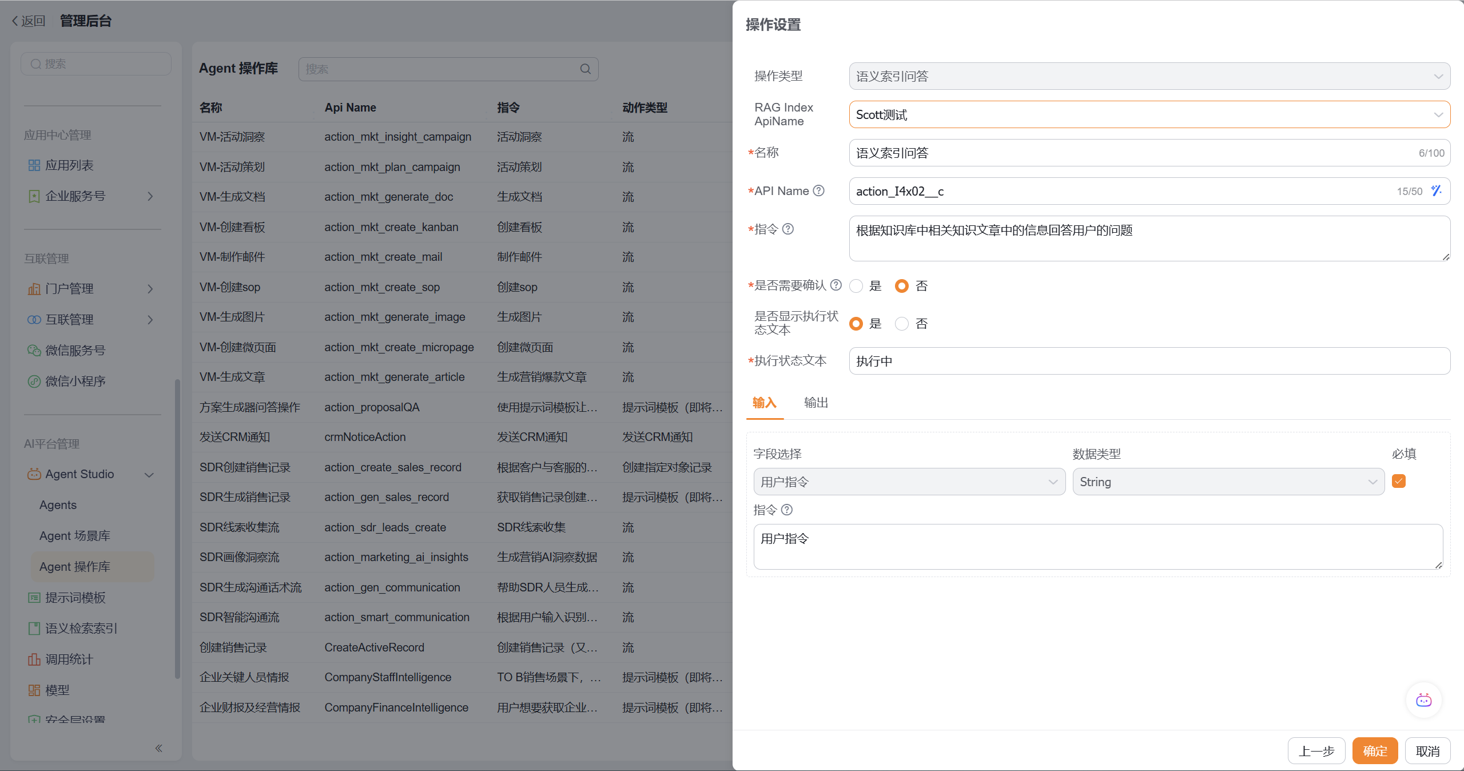Uncheck the 必填 checkbox

[1398, 481]
